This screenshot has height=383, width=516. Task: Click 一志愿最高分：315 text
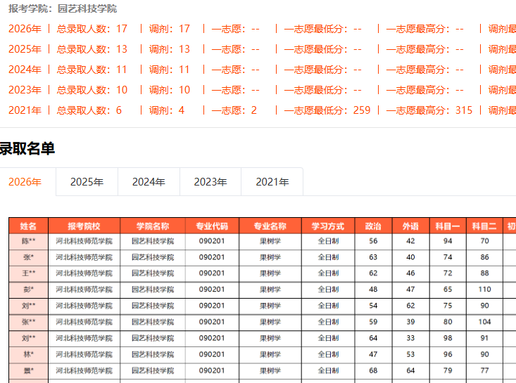(x=429, y=110)
